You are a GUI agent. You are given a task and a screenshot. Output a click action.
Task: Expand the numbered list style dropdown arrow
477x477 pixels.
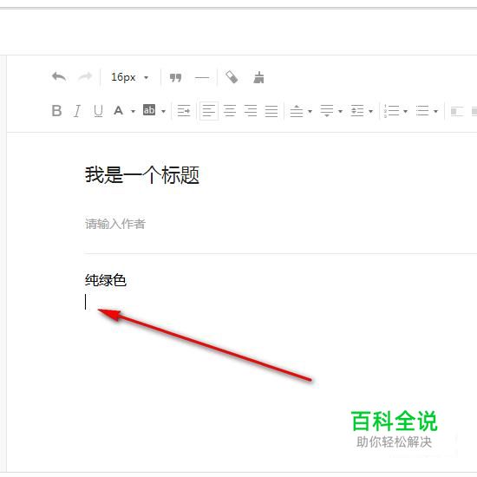click(405, 111)
